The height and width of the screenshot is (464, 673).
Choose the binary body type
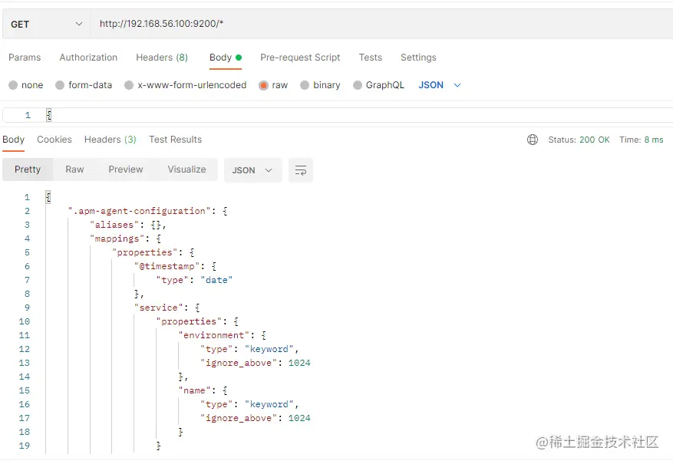[x=320, y=85]
